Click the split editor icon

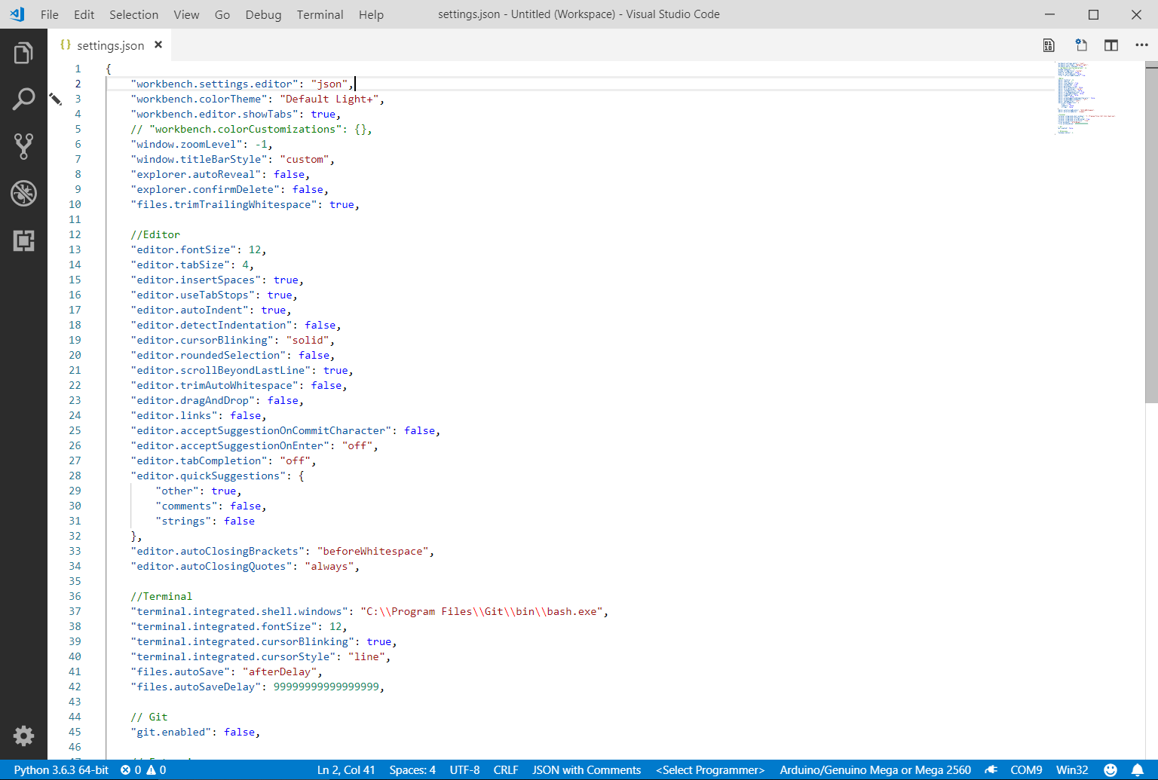click(1111, 45)
